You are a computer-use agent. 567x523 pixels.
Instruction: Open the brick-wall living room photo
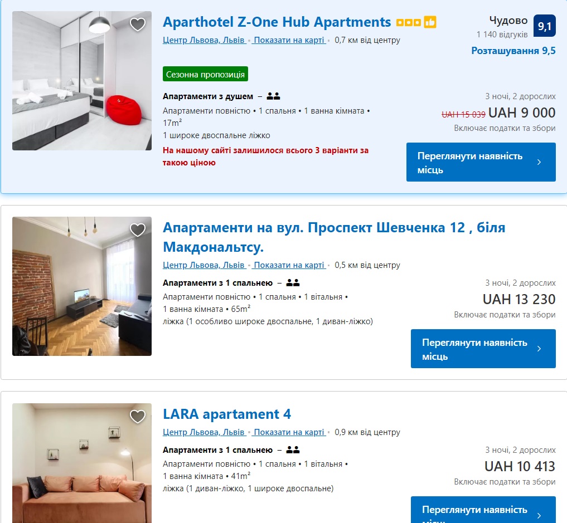click(82, 286)
